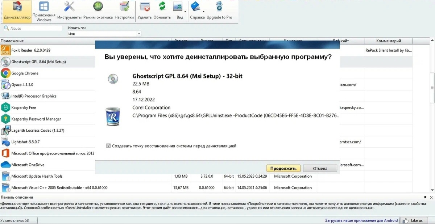Image resolution: width=435 pixels, height=224 pixels.
Task: Select Lightshot-5.5.0.7 list icon
Action: click(5, 142)
